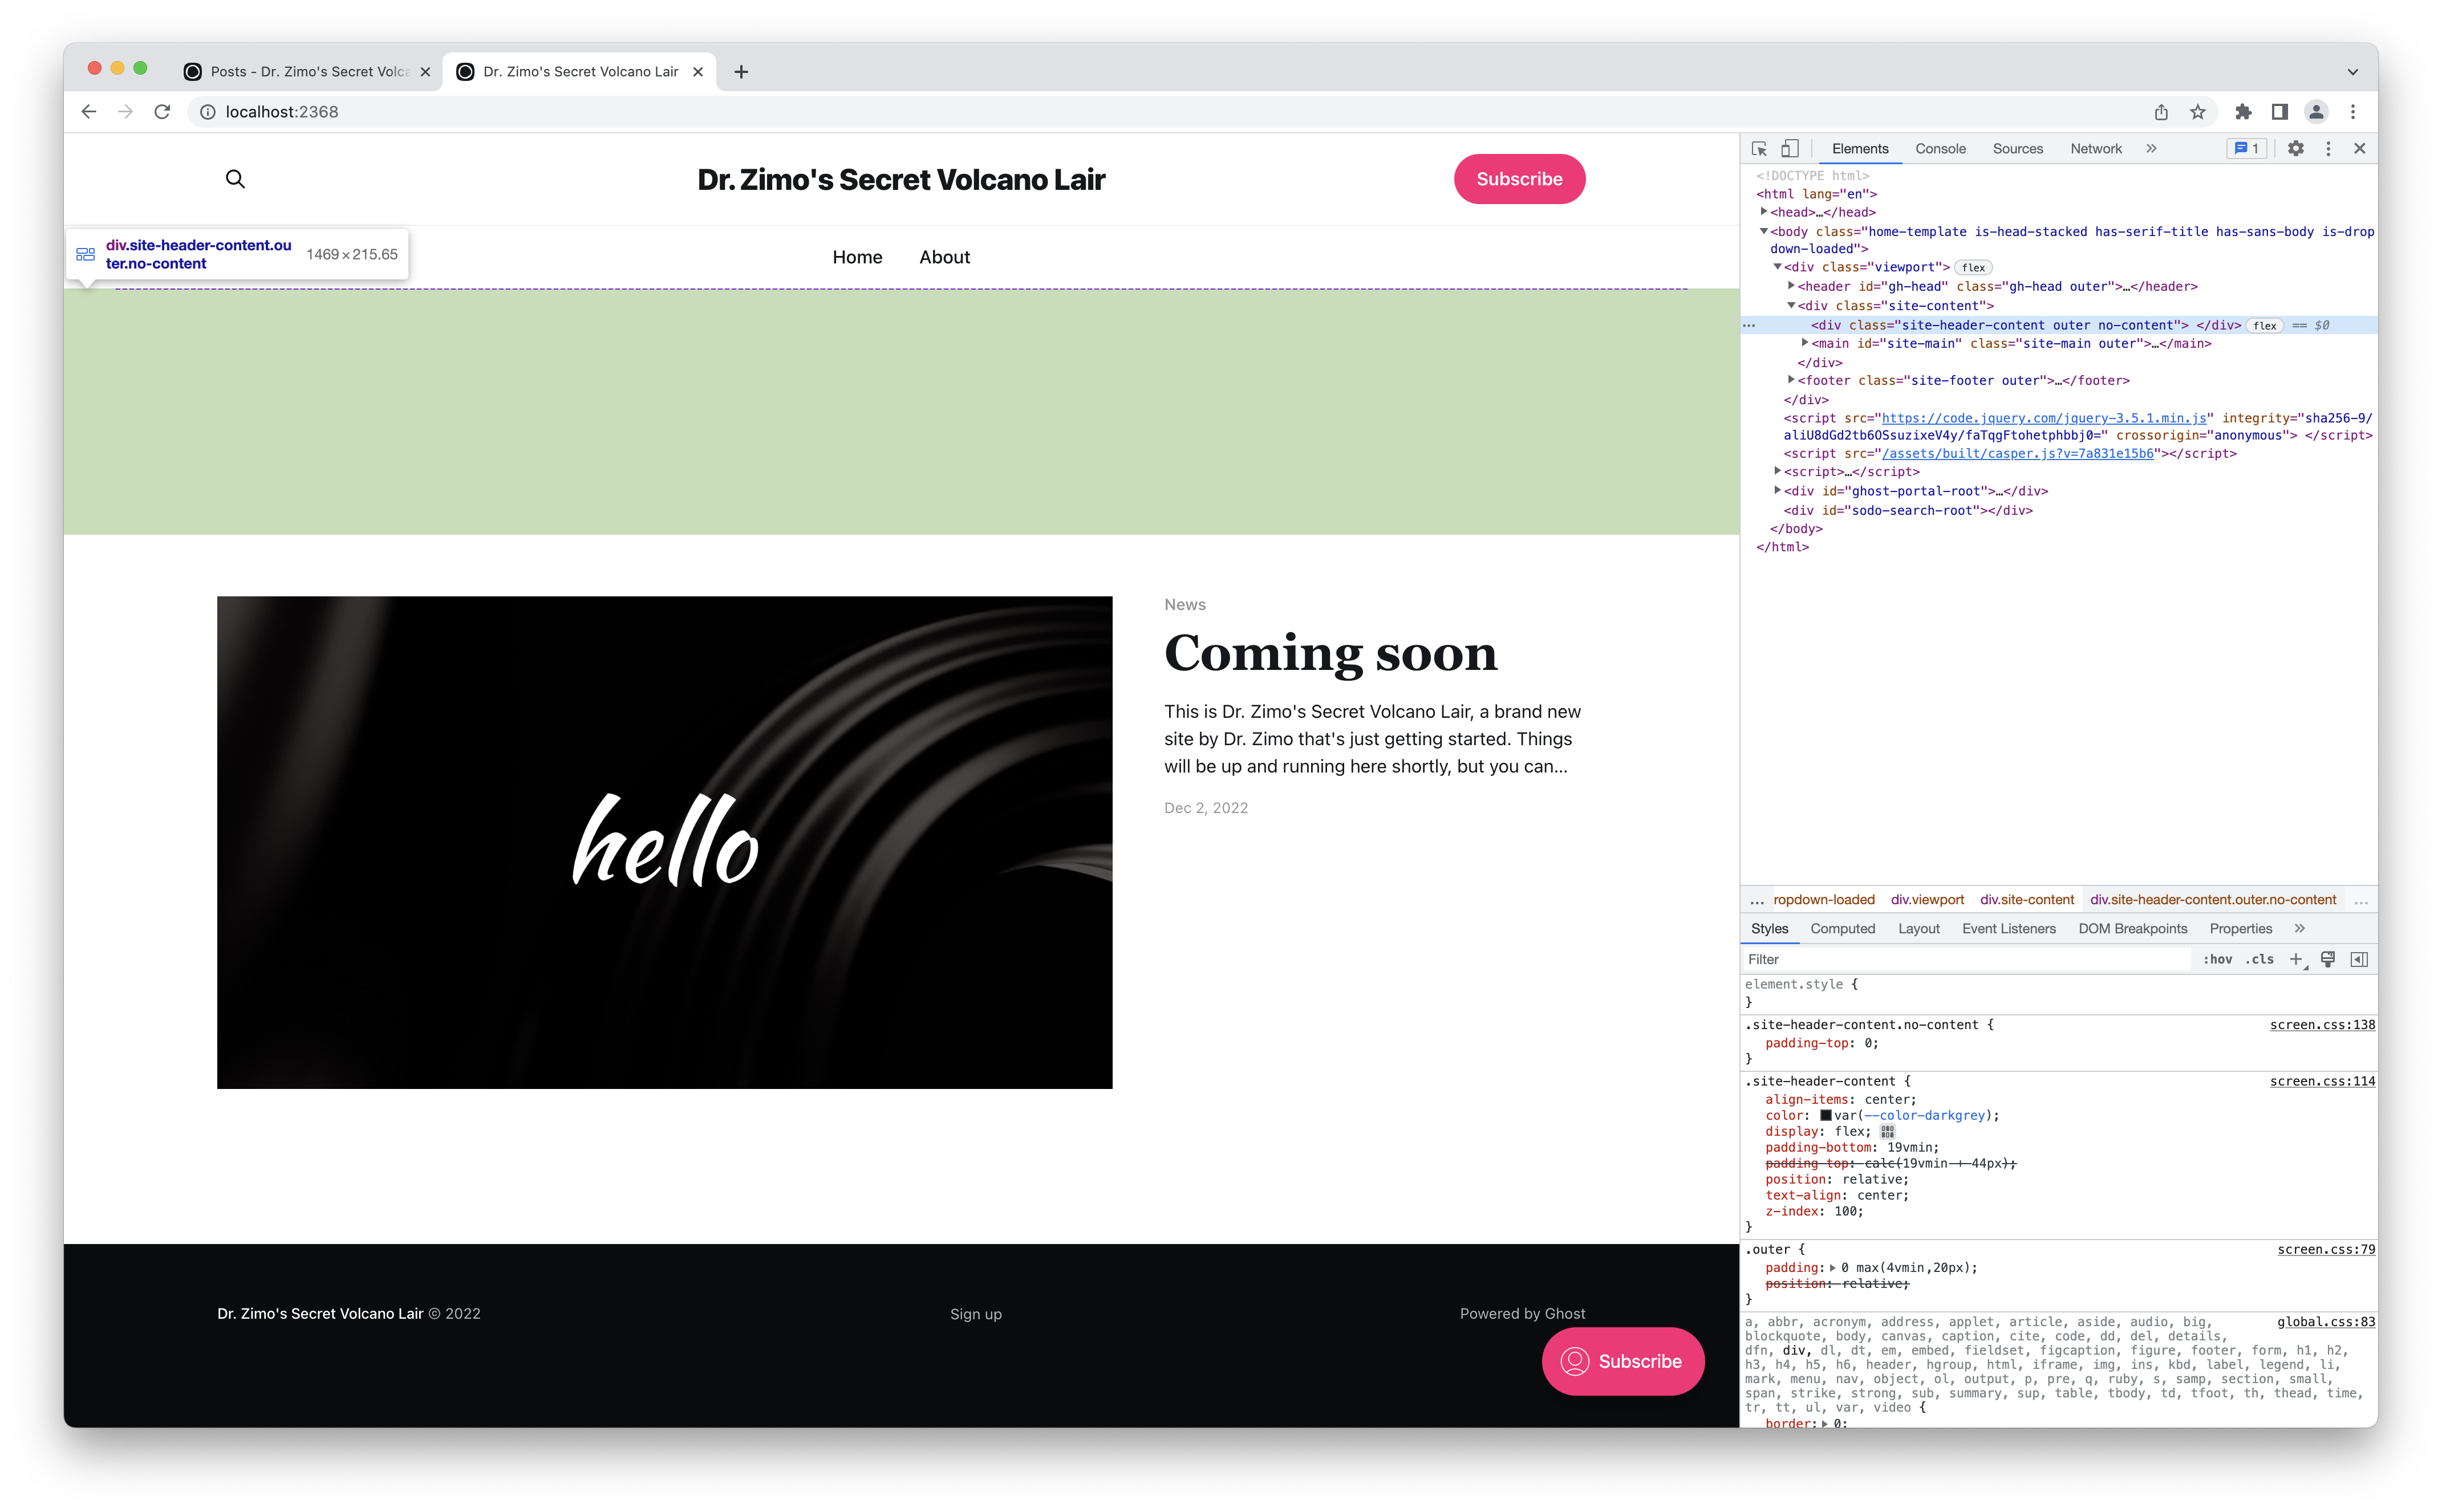Click the pink Subscribe button
Screen dimensions: 2442x1512
pos(1519,179)
